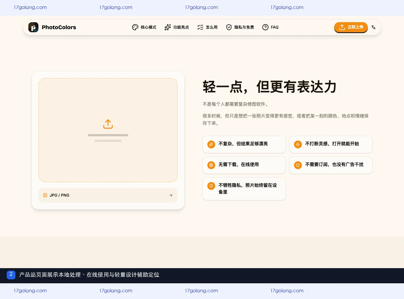Select the 无需下载，在线使用 card
The image size is (404, 299).
pyautogui.click(x=244, y=165)
